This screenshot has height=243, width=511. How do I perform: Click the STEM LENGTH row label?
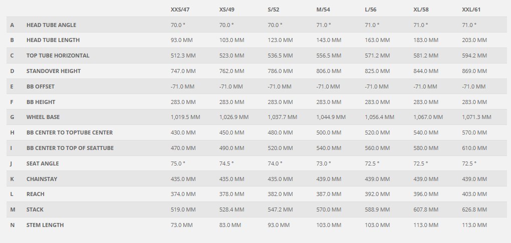coord(45,225)
